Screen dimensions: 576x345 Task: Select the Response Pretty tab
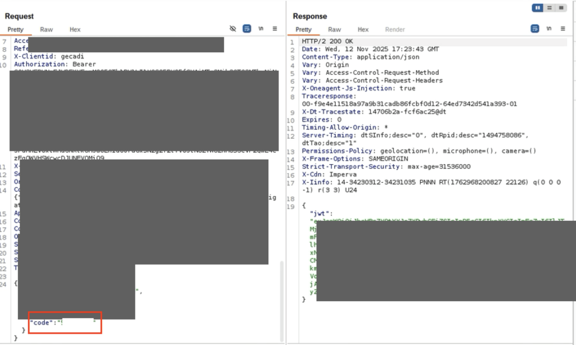point(304,29)
